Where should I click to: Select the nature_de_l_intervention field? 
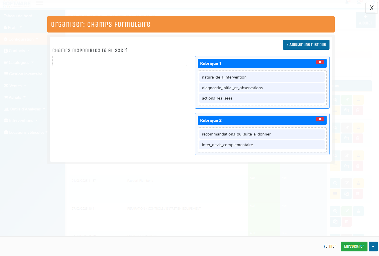(262, 77)
